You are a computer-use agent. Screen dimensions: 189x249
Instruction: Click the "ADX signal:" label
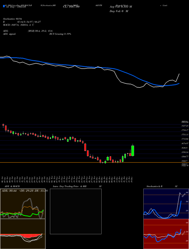point(9,34)
